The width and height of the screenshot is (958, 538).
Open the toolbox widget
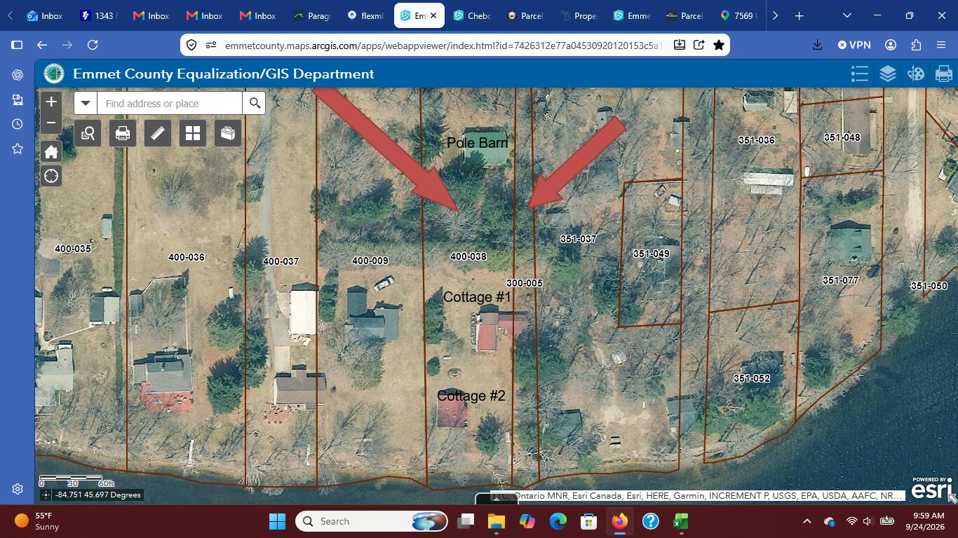pyautogui.click(x=228, y=132)
